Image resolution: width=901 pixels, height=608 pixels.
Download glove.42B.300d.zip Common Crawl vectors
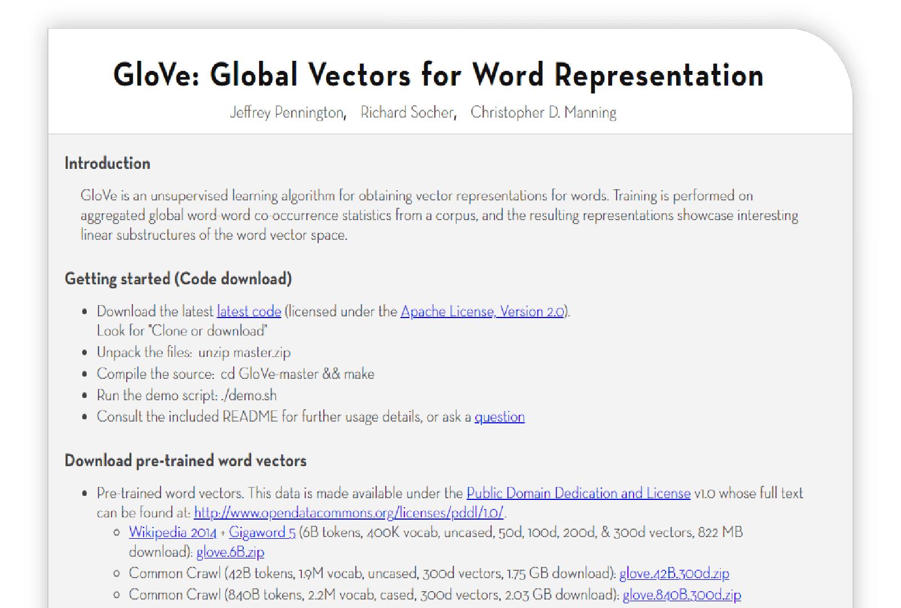pos(674,573)
